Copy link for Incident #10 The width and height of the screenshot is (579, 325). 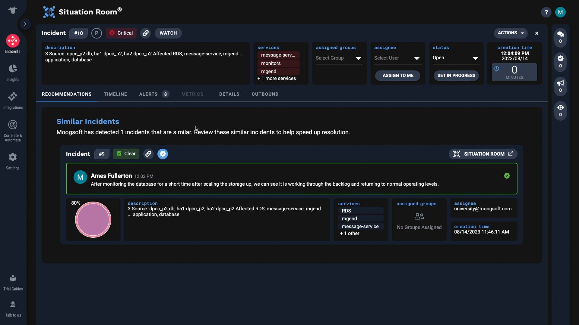pos(146,33)
